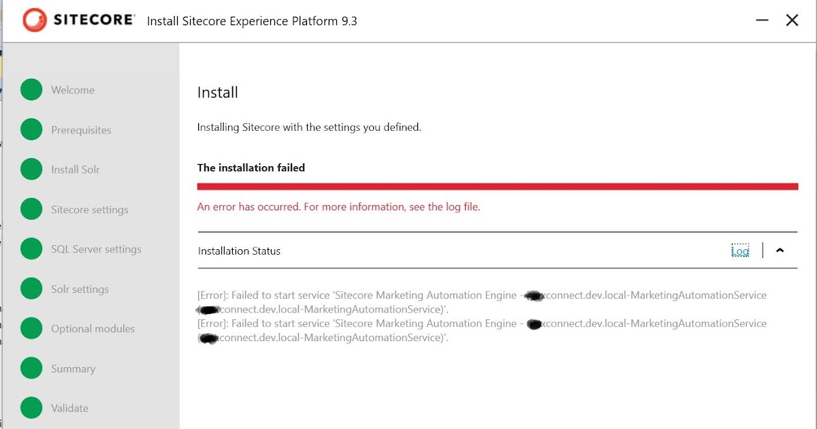Toggle the Prerequisites completion marker
Viewport: 817px width, 429px height.
coord(31,129)
